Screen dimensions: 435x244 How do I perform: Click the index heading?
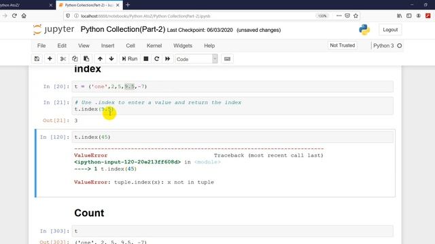[88, 69]
